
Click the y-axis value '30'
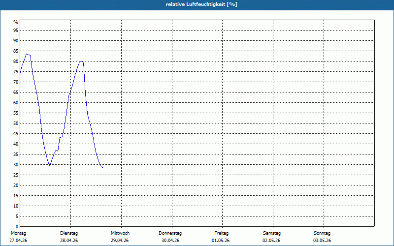pyautogui.click(x=16, y=165)
